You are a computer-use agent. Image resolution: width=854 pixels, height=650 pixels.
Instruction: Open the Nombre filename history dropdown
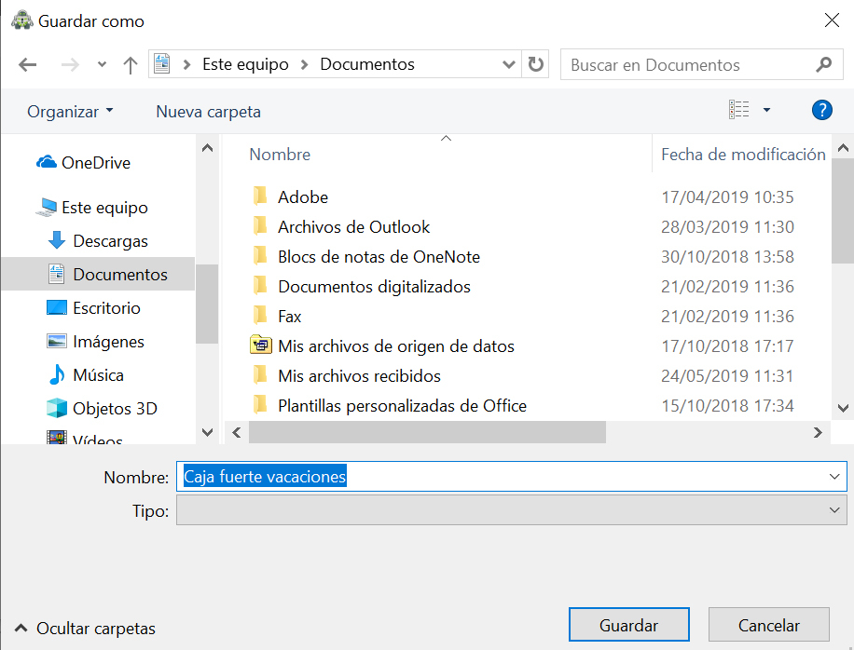click(x=833, y=476)
